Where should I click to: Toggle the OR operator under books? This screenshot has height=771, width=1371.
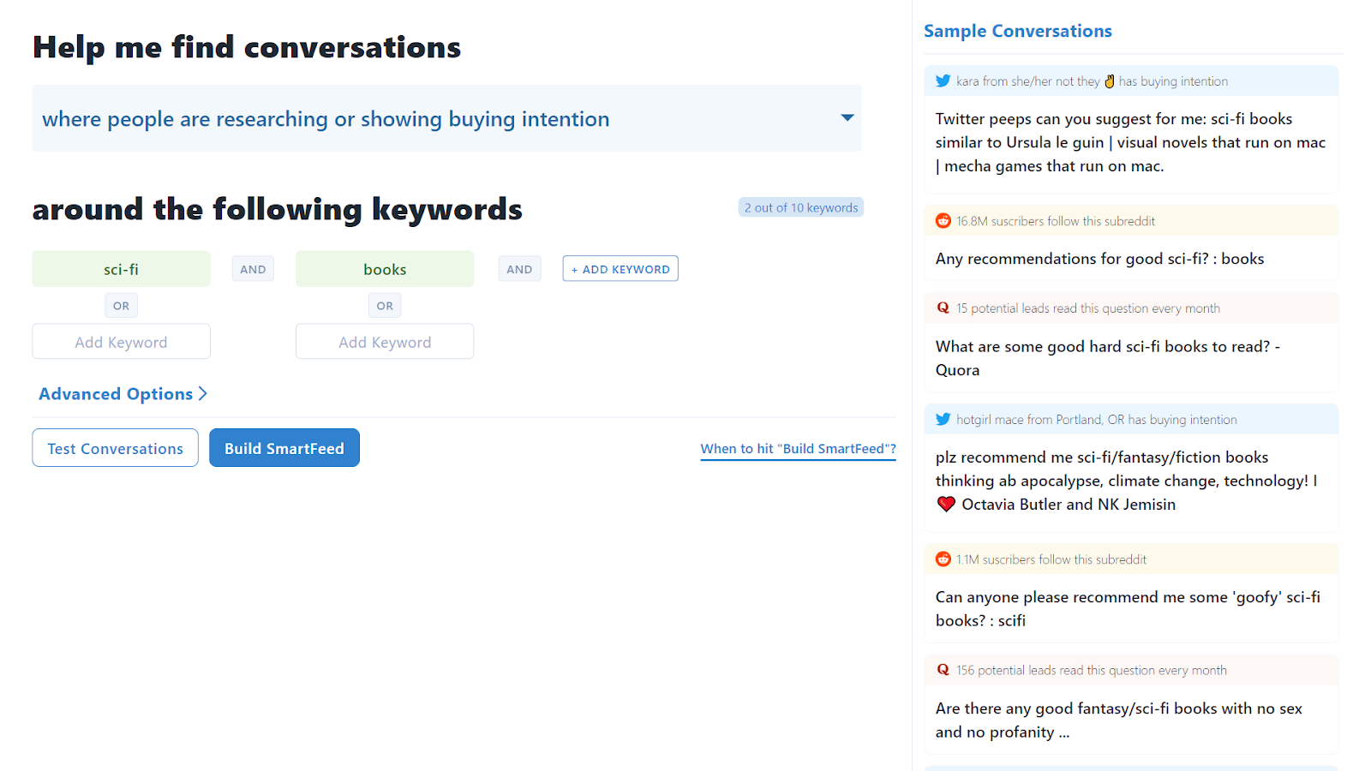click(385, 306)
